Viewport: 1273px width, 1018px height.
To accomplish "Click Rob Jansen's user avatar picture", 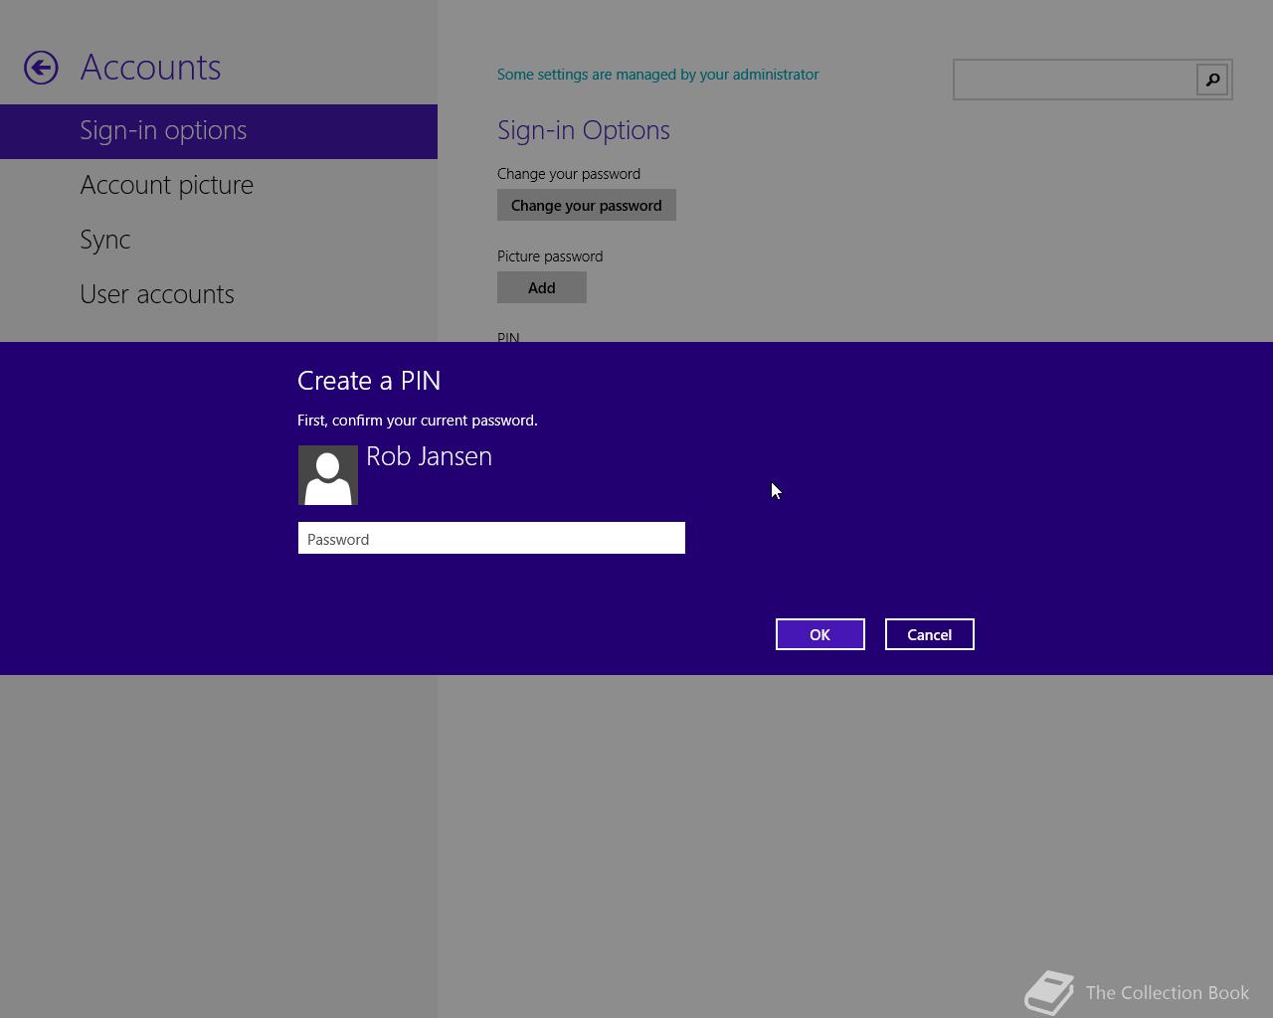I will point(328,475).
